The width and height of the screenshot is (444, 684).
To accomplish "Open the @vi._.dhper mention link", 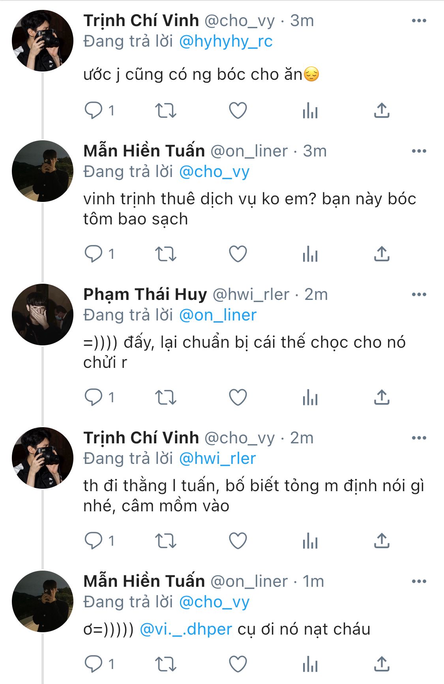I will (186, 629).
